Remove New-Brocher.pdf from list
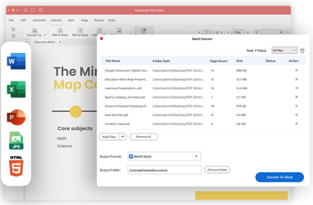Screen dimensions: 313x205 point(296,114)
